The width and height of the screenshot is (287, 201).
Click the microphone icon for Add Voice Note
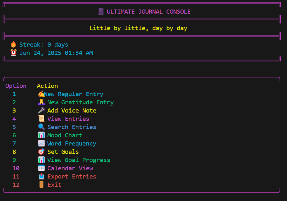pyautogui.click(x=41, y=110)
